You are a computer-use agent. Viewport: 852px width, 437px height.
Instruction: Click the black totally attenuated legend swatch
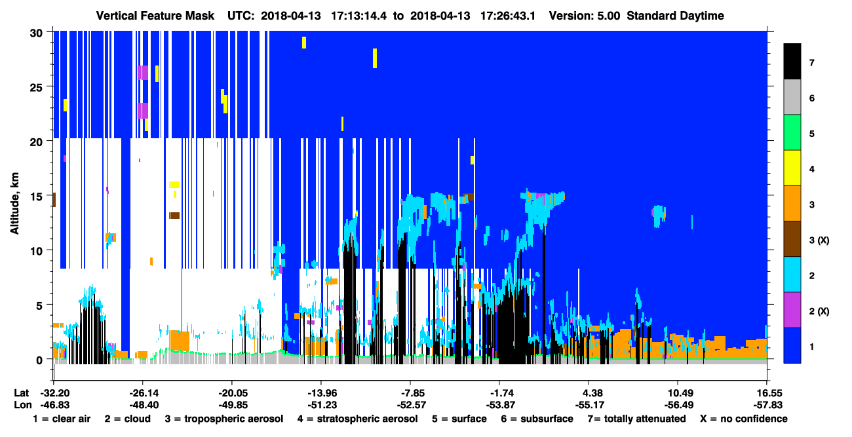pos(792,62)
